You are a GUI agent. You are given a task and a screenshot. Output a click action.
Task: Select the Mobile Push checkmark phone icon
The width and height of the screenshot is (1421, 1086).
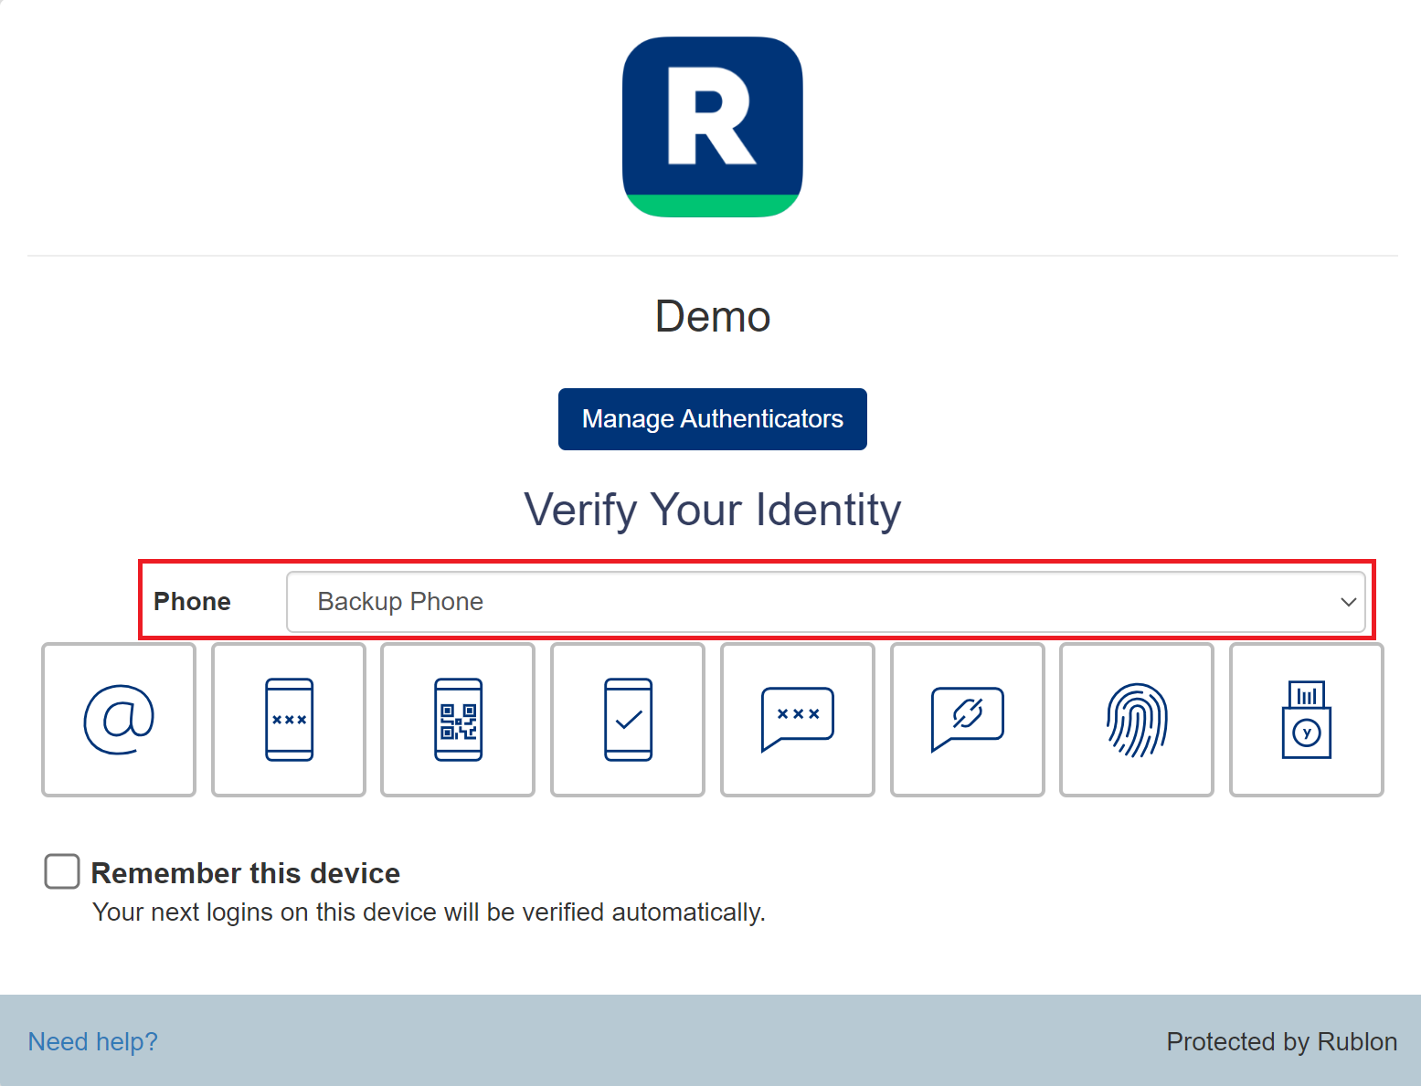click(x=628, y=720)
